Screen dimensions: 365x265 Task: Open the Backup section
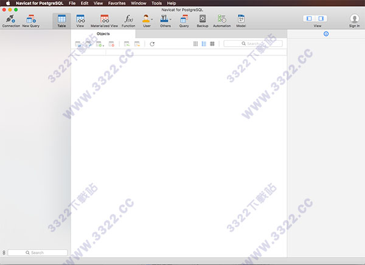point(203,21)
